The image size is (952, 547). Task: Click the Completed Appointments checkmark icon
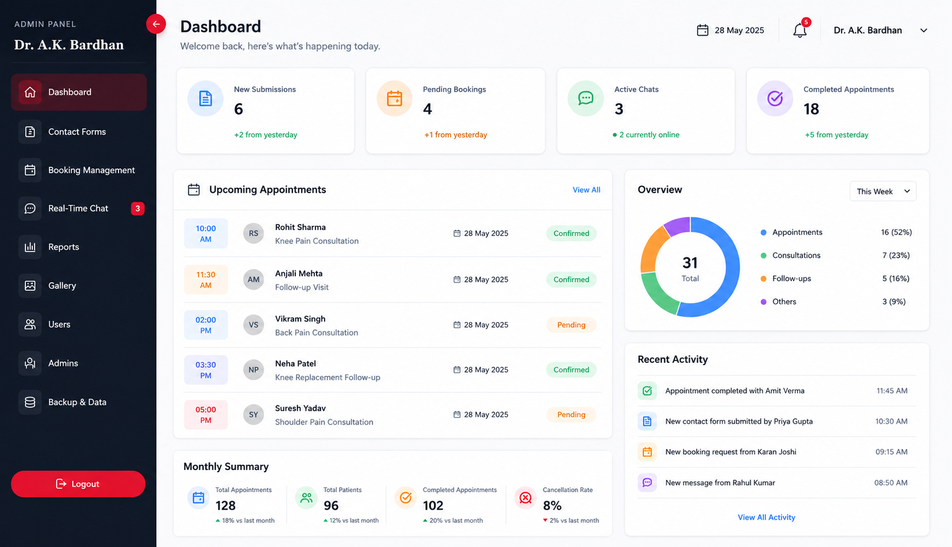click(x=775, y=99)
